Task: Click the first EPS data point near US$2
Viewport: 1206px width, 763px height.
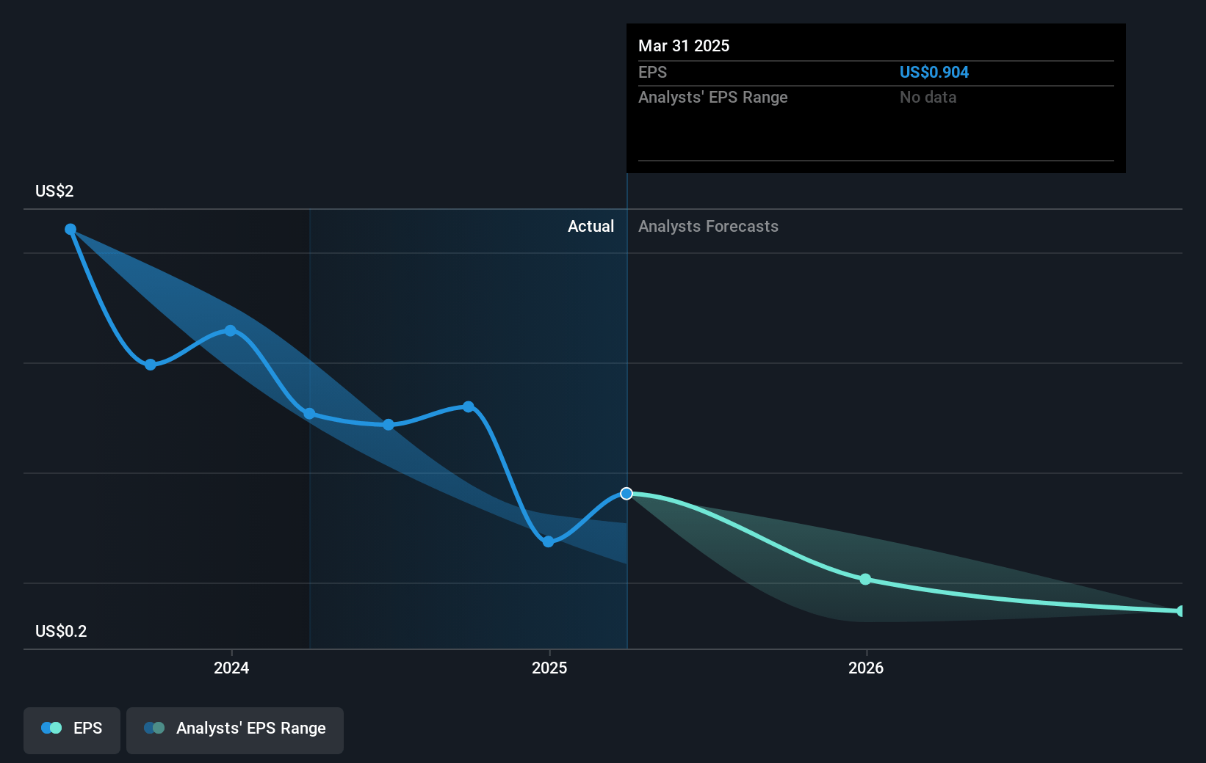Action: click(x=71, y=230)
